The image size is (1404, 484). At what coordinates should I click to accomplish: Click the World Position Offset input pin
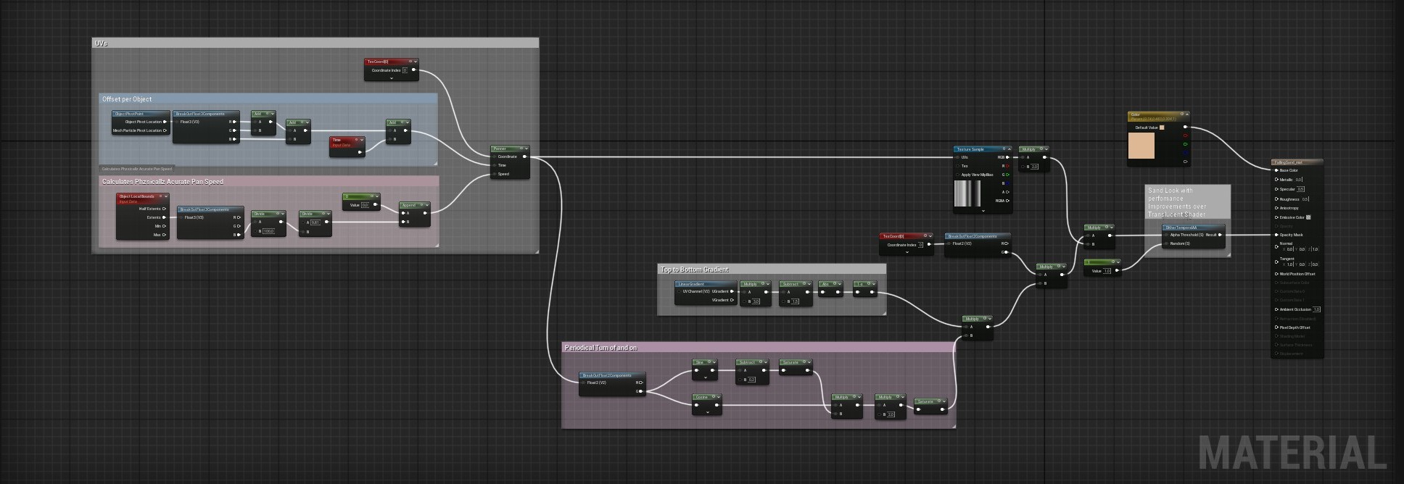pyautogui.click(x=1276, y=274)
